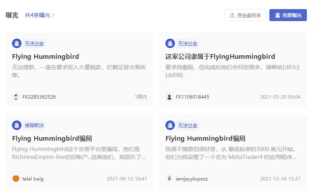Select the 无法出金 tag on the iamjayylopezz card
The image size is (314, 194).
coord(187,126)
